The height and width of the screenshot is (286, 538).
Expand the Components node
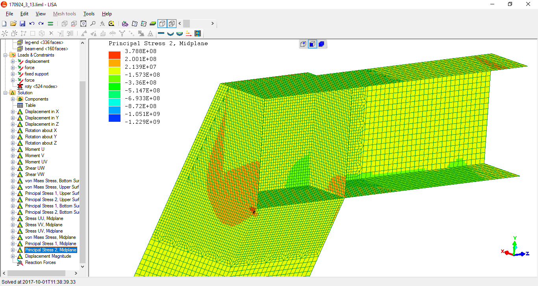click(x=13, y=99)
